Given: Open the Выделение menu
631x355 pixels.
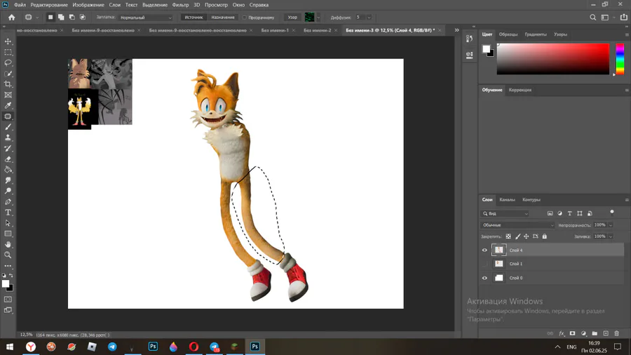Looking at the screenshot, I should [155, 5].
